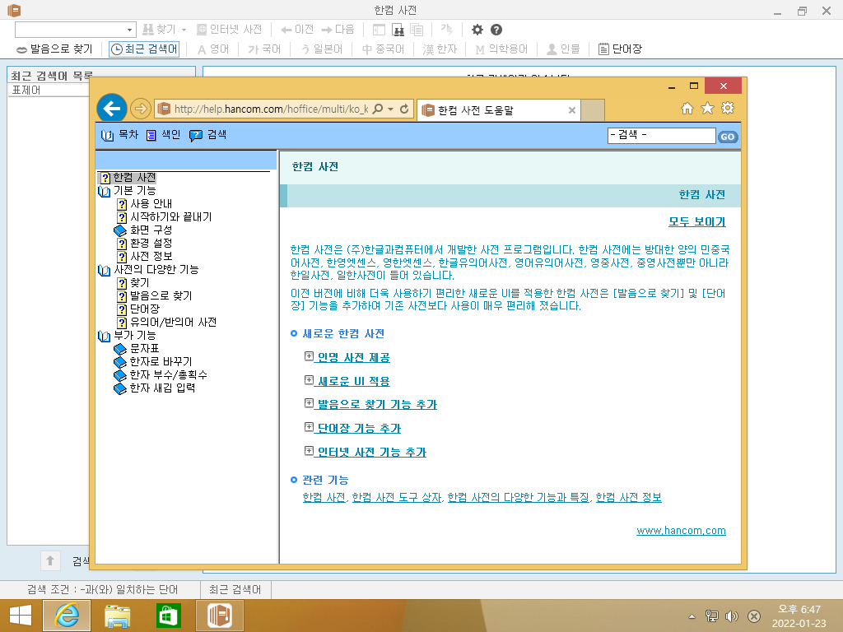Show hidden tray icons arrow
Image resolution: width=843 pixels, height=632 pixels.
(x=692, y=616)
